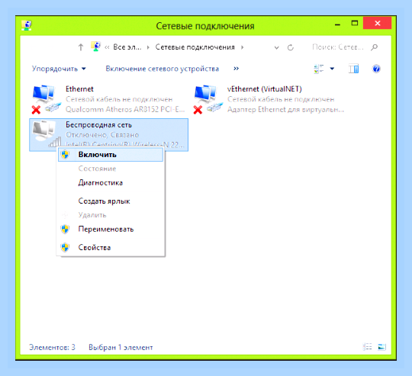
Task: Click the Выбран 1 элемент status text
Action: pyautogui.click(x=121, y=347)
